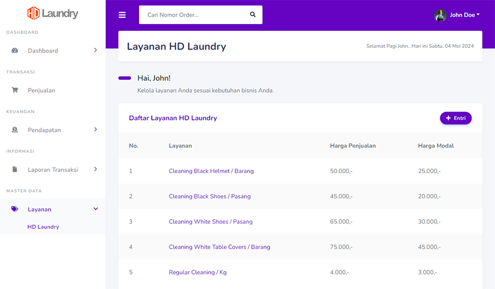Click the Hai, John! greeting

click(154, 78)
